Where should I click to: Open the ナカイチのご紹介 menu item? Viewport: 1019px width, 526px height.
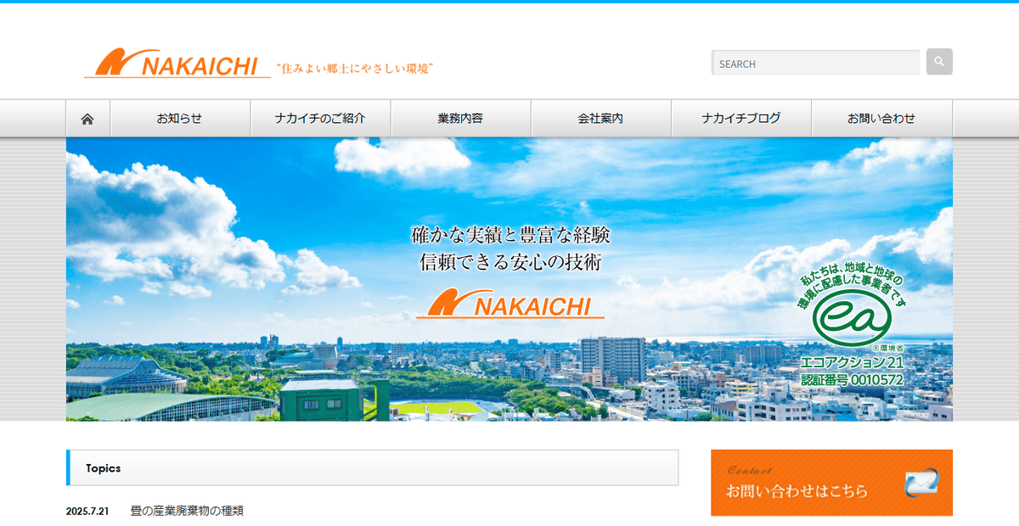click(320, 118)
